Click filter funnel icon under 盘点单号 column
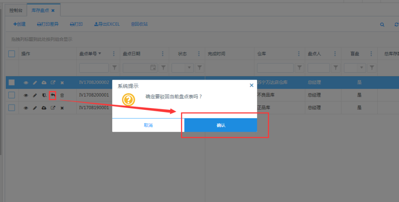The width and height of the screenshot is (399, 202). (x=115, y=68)
